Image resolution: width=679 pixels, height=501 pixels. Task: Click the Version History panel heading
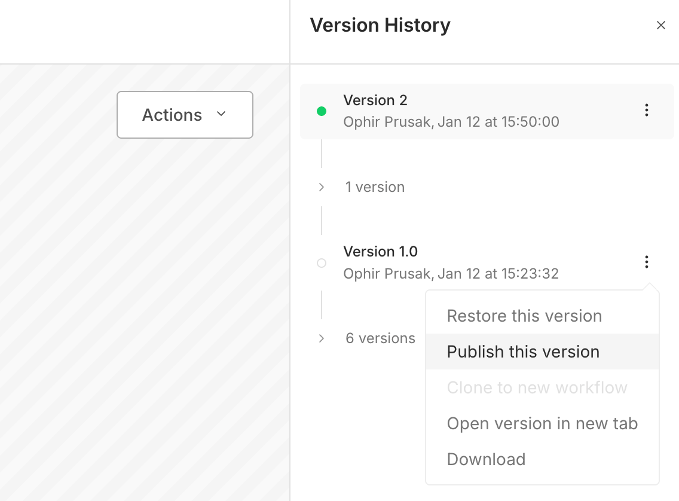tap(380, 25)
